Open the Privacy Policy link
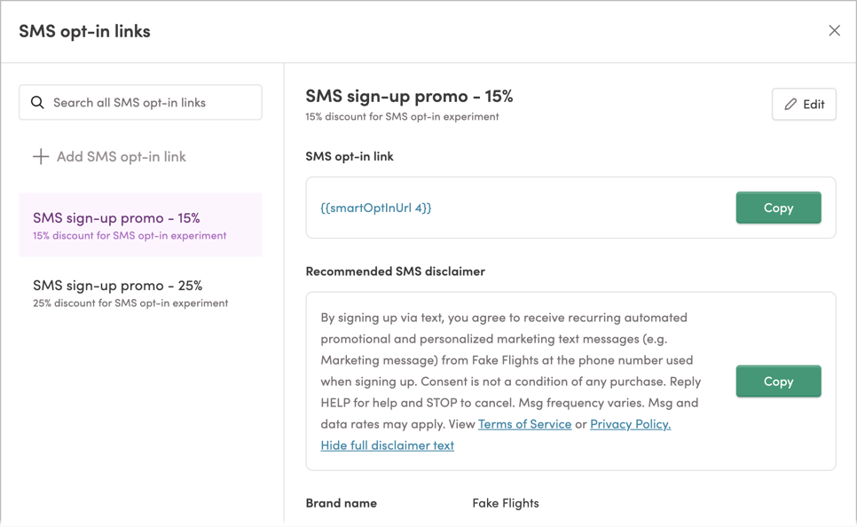Viewport: 857px width, 527px height. click(630, 424)
